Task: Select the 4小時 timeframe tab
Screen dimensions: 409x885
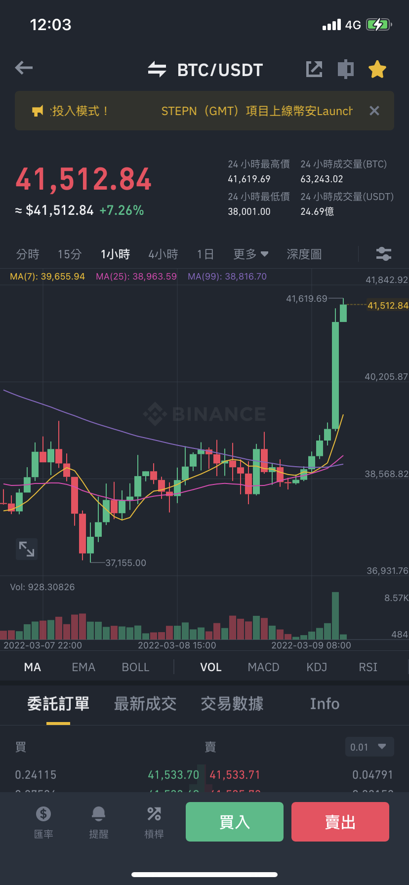Action: 164,254
